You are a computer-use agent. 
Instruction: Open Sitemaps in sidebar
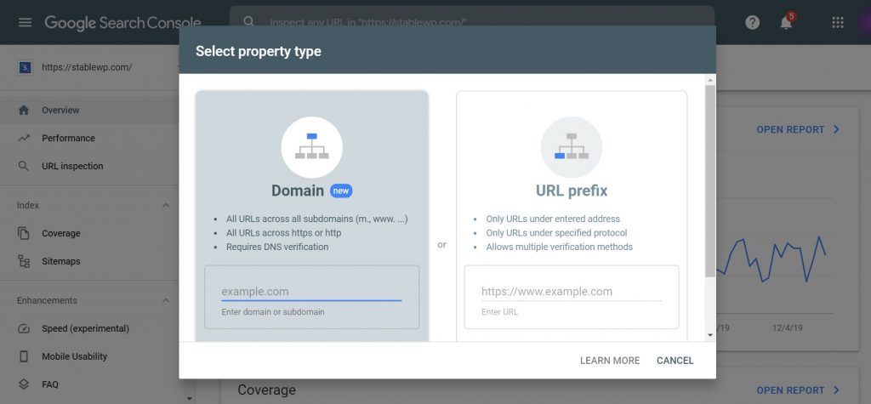point(61,261)
